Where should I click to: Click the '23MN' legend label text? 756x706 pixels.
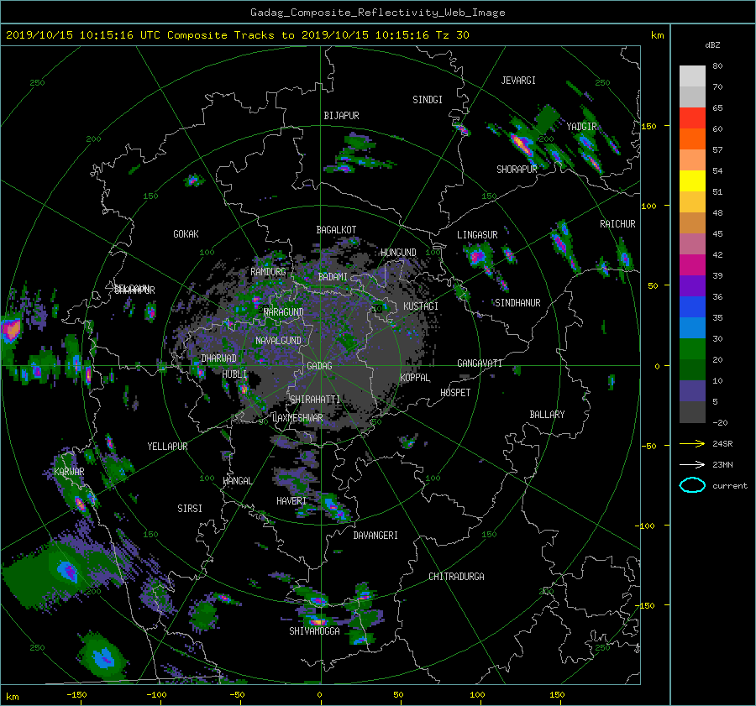pos(722,465)
